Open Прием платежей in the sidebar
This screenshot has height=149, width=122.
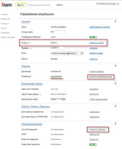tap(8, 37)
